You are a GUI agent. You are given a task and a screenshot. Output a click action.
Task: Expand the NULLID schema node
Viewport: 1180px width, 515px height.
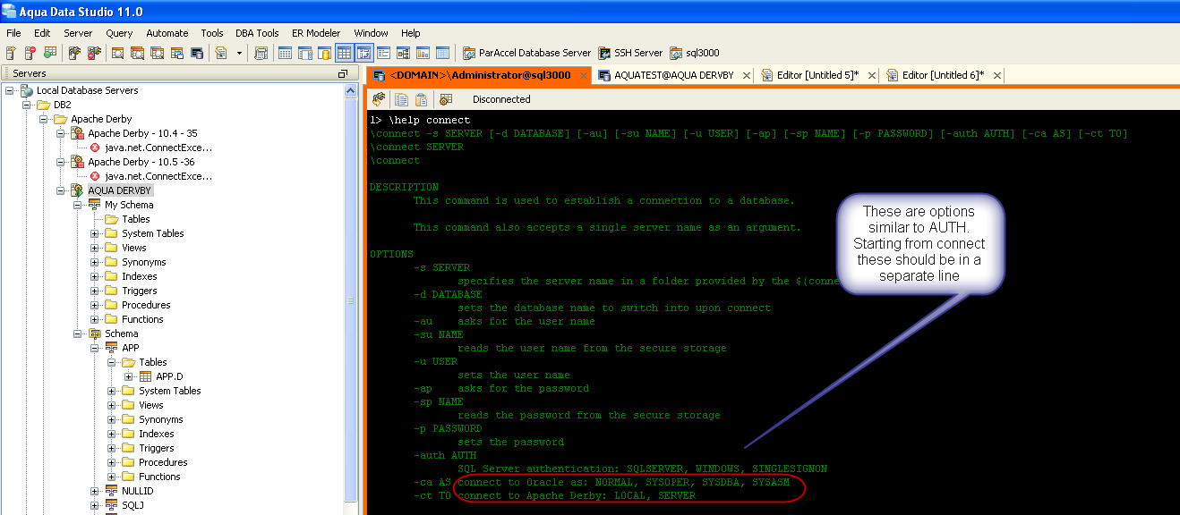point(95,491)
